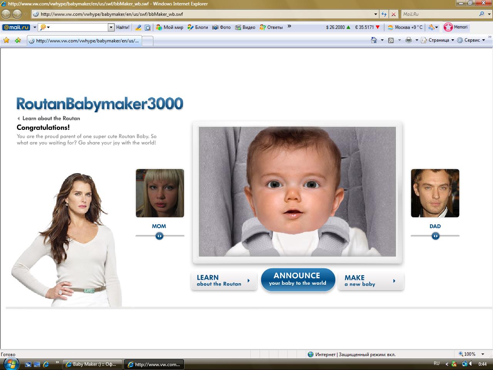Expand the Mail.ru toolbar overflow chevron
This screenshot has height=370, width=493.
[x=289, y=27]
